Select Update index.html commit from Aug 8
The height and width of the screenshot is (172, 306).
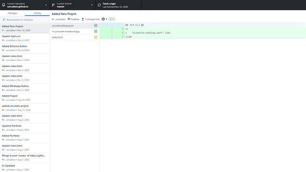pyautogui.click(x=25, y=118)
